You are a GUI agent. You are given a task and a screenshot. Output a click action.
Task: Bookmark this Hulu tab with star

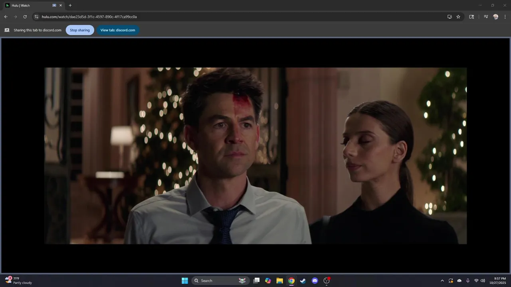(458, 17)
